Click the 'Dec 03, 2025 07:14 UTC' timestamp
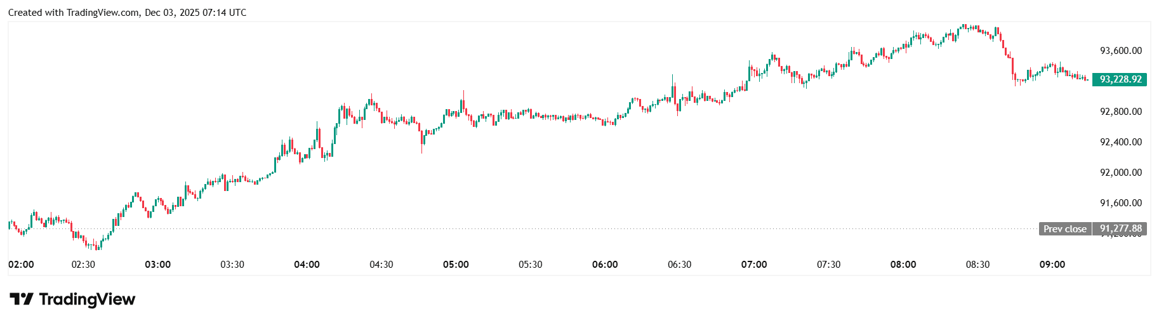Screen dimensions: 1159x323 coord(195,13)
